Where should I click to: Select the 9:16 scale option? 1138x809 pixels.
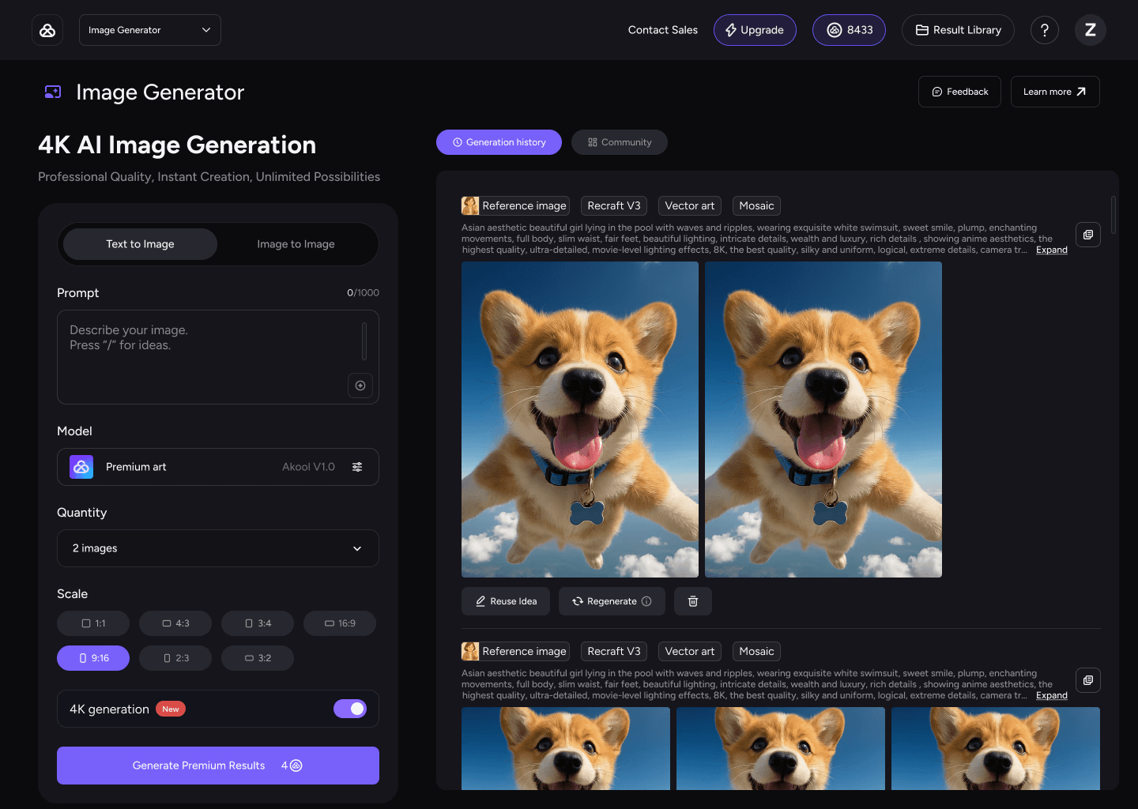(x=93, y=658)
